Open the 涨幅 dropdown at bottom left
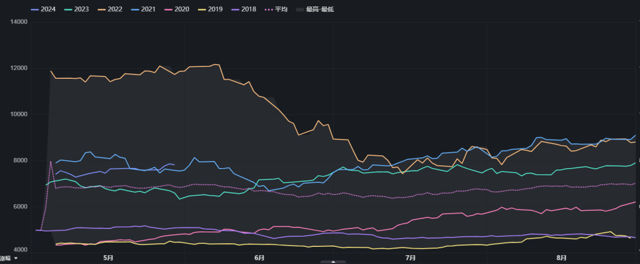640x264 pixels. pyautogui.click(x=8, y=258)
